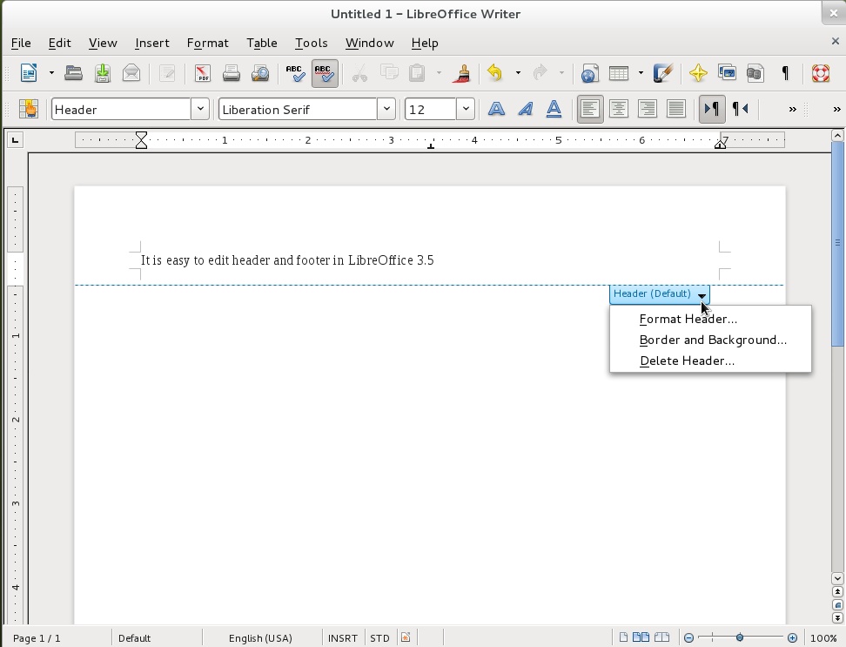This screenshot has height=647, width=846.
Task: Open the Print dialog from the toolbar
Action: click(x=232, y=73)
